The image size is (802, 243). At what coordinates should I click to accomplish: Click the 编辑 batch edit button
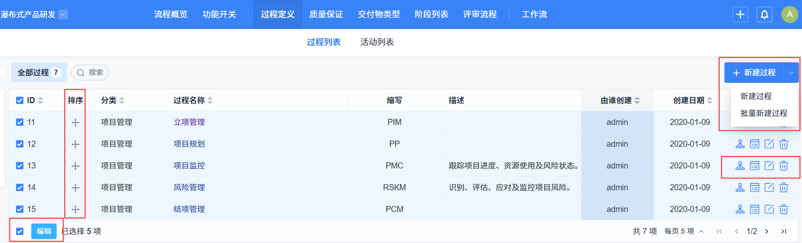(44, 231)
